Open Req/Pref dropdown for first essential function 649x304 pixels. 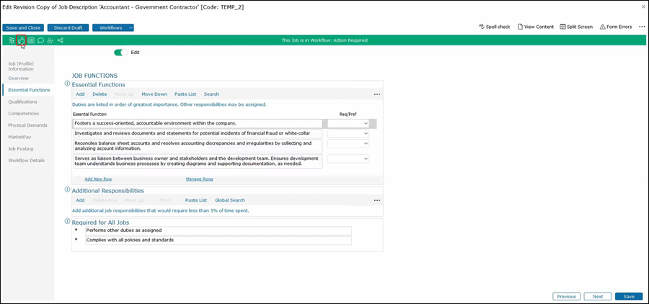pyautogui.click(x=348, y=123)
